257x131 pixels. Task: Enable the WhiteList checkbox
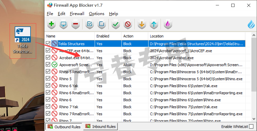tap(251, 126)
